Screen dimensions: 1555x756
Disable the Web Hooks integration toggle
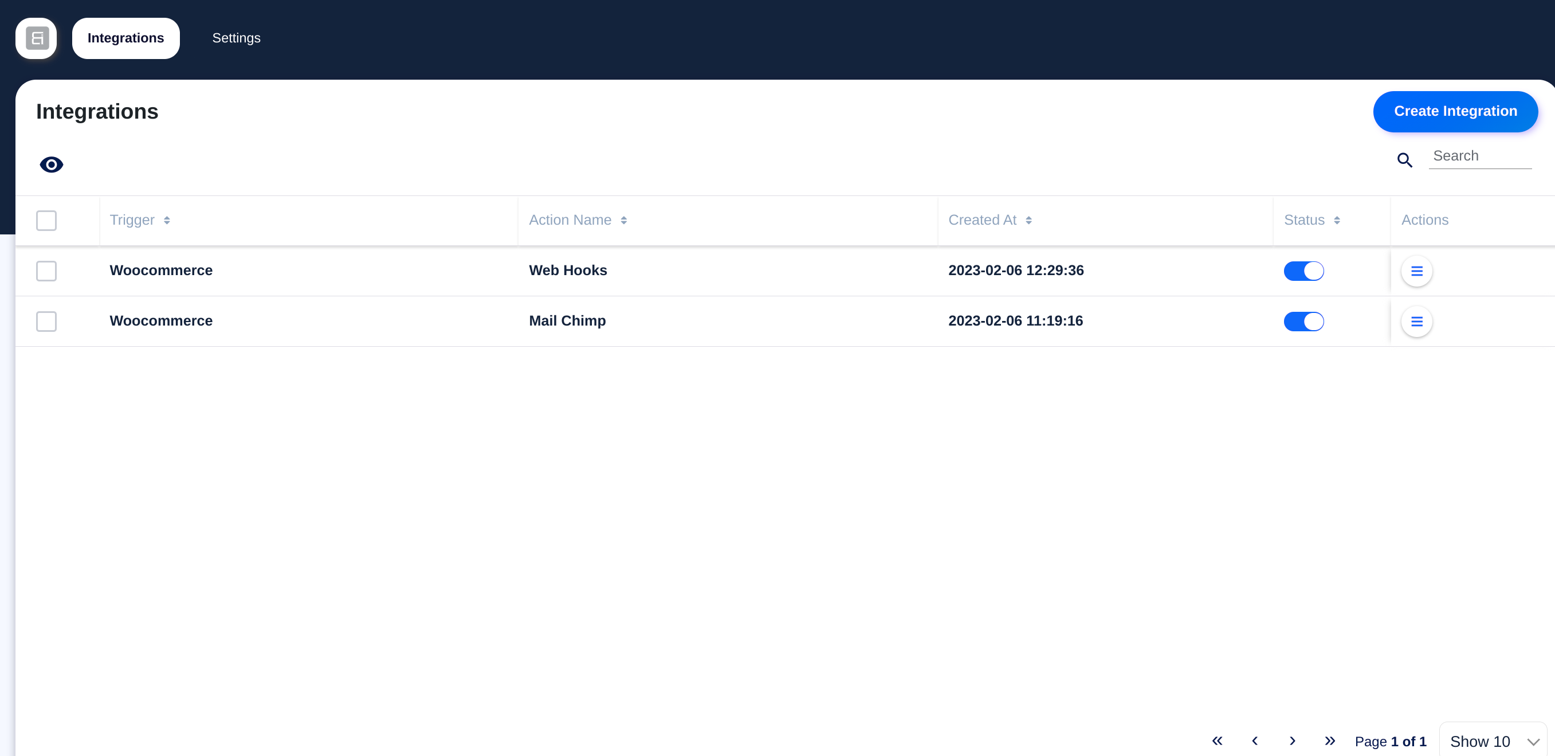(x=1304, y=271)
